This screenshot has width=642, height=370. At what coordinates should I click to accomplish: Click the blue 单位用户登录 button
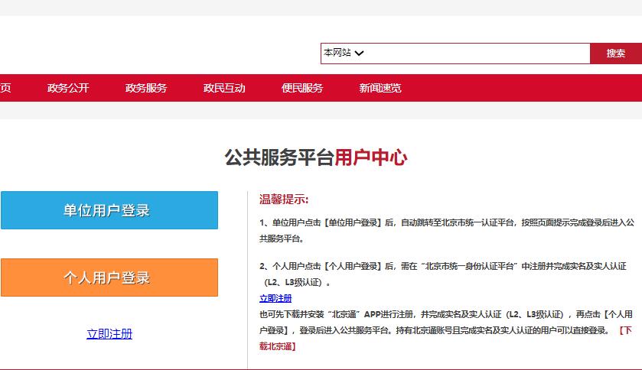(x=109, y=210)
